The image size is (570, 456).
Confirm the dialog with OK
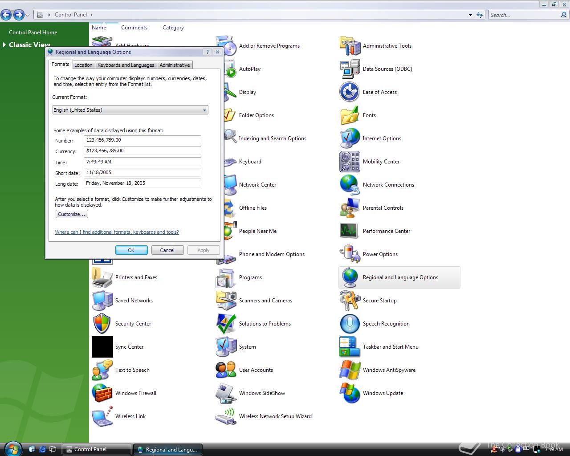[131, 250]
